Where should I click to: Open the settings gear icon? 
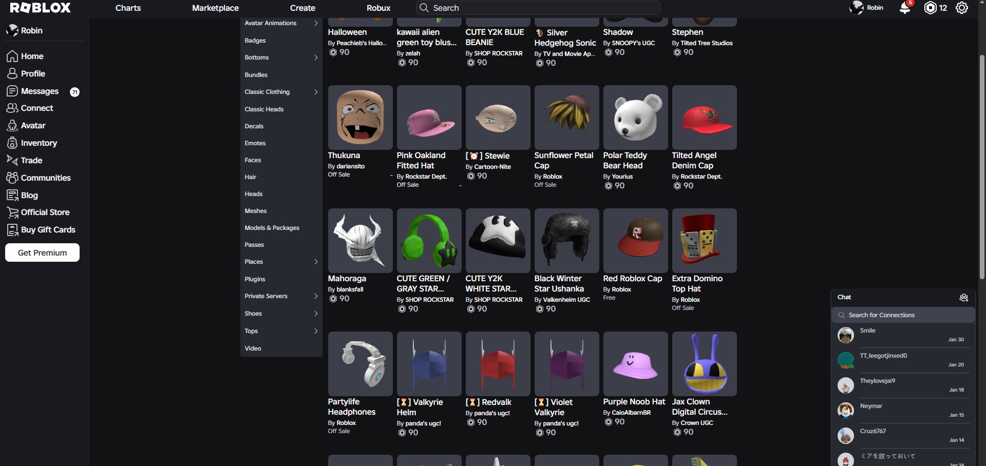click(x=961, y=8)
